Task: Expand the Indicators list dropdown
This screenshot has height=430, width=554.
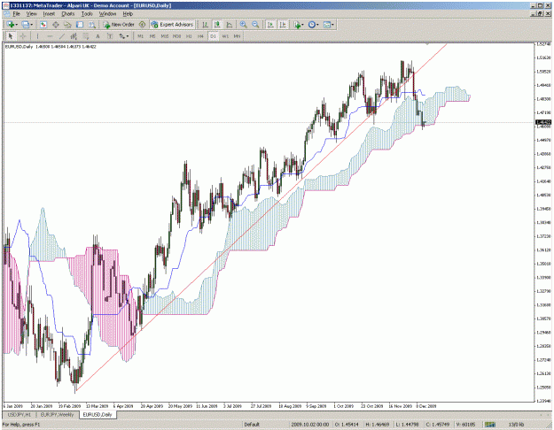Action: [x=303, y=25]
